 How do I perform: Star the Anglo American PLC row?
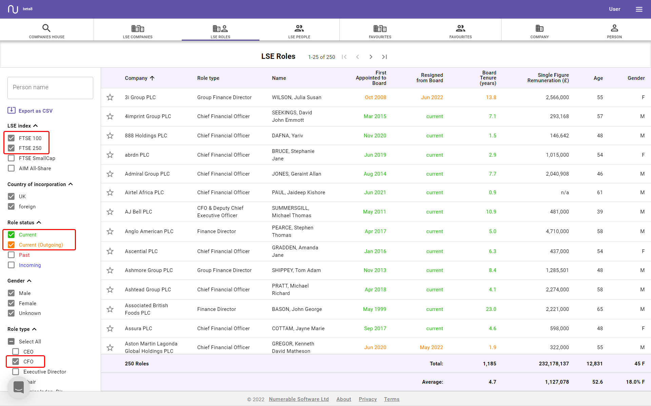pyautogui.click(x=110, y=231)
